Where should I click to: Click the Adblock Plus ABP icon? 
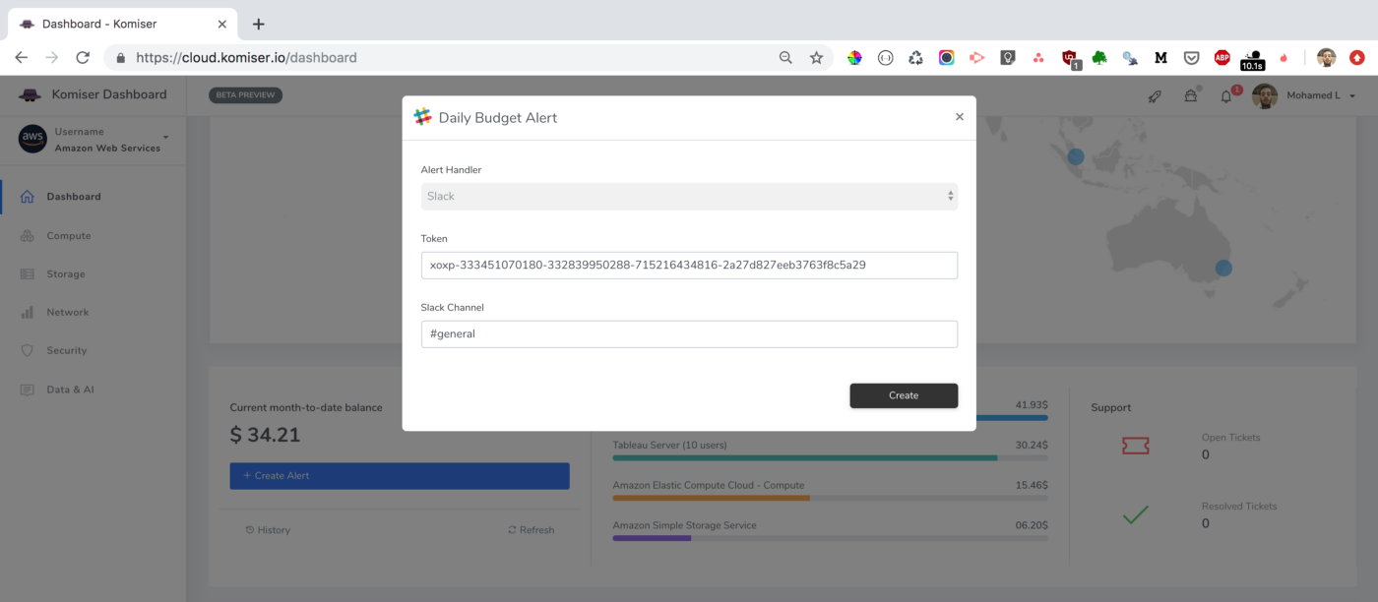(1221, 58)
